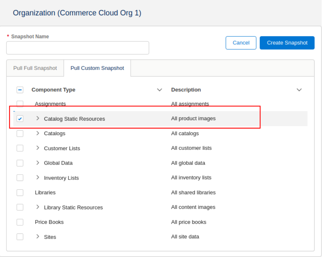Click the 'All shared libraries' description
The width and height of the screenshot is (322, 257).
tap(193, 193)
